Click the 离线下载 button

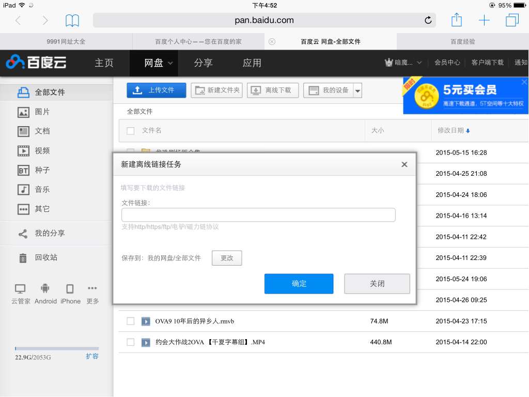[273, 90]
